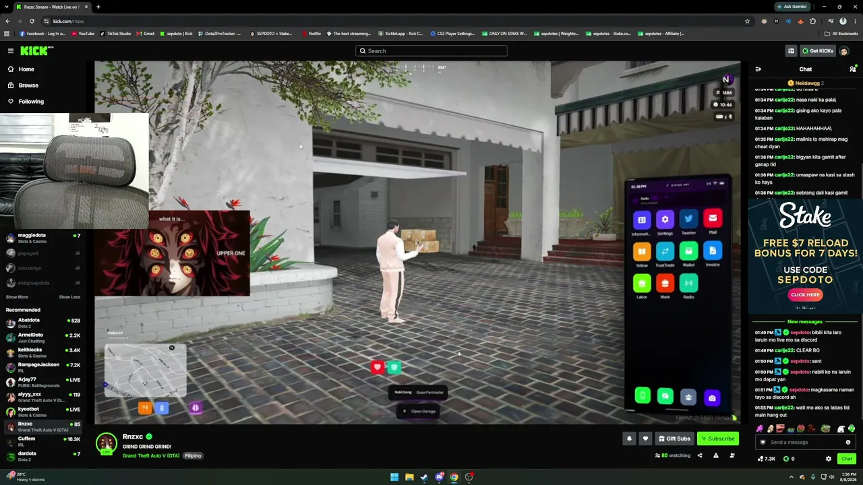
Task: Share the stream
Action: pos(699,455)
